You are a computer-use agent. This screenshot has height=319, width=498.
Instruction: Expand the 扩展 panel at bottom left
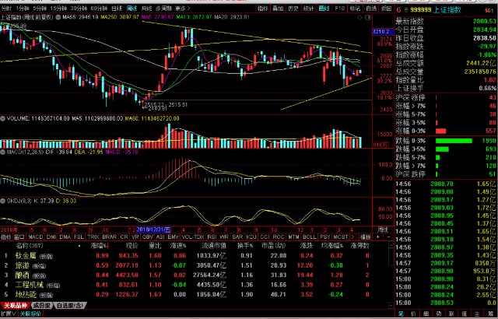8,314
